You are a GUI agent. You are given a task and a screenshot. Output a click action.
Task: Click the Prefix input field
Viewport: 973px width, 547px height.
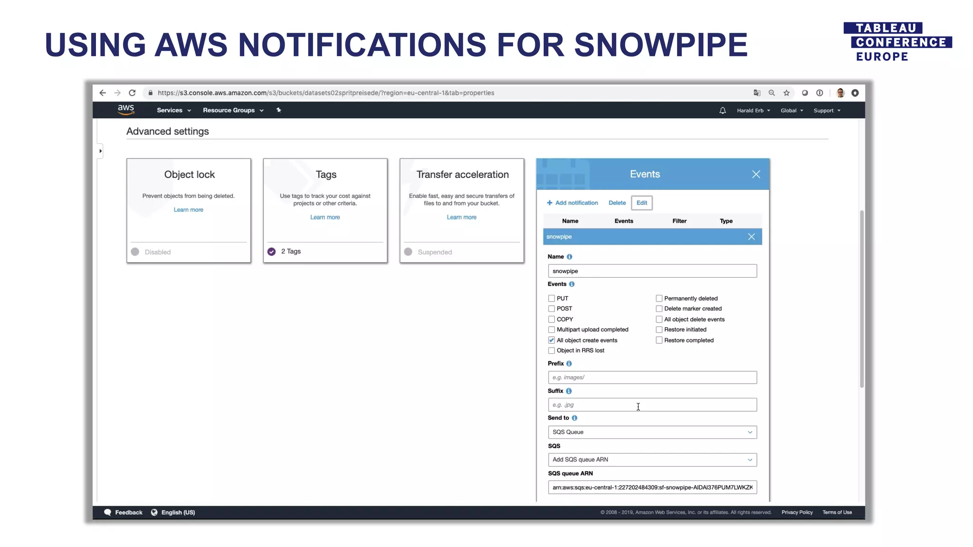pyautogui.click(x=652, y=377)
